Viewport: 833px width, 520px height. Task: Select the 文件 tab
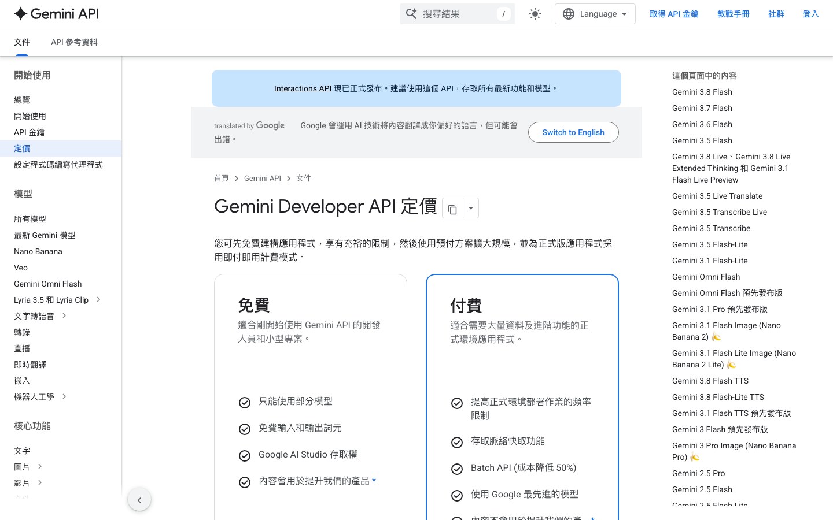click(x=22, y=42)
